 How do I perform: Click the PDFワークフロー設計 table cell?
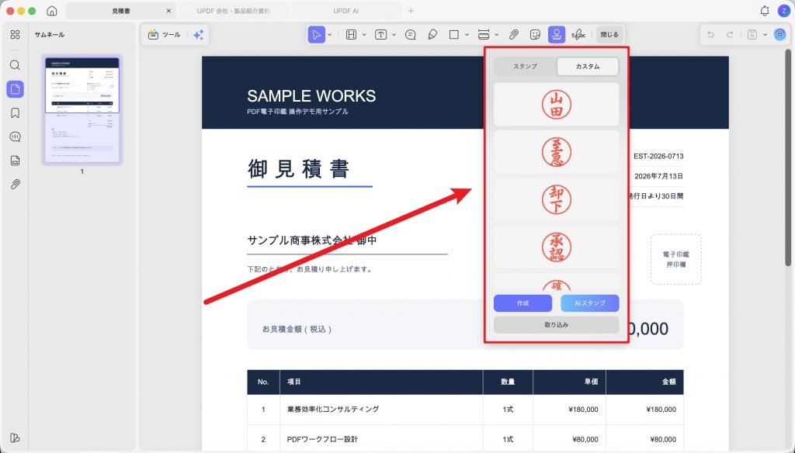[322, 439]
